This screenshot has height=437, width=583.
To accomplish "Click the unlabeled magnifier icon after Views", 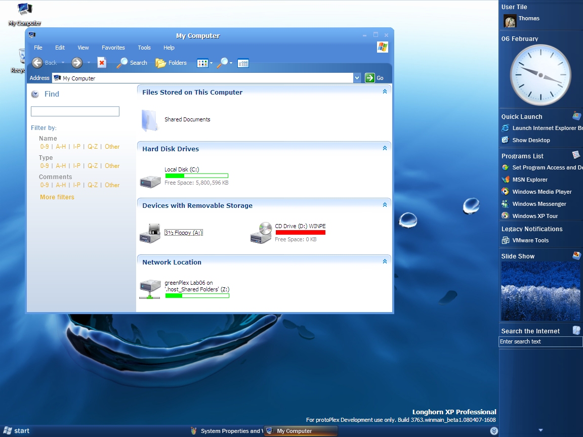I will 222,63.
